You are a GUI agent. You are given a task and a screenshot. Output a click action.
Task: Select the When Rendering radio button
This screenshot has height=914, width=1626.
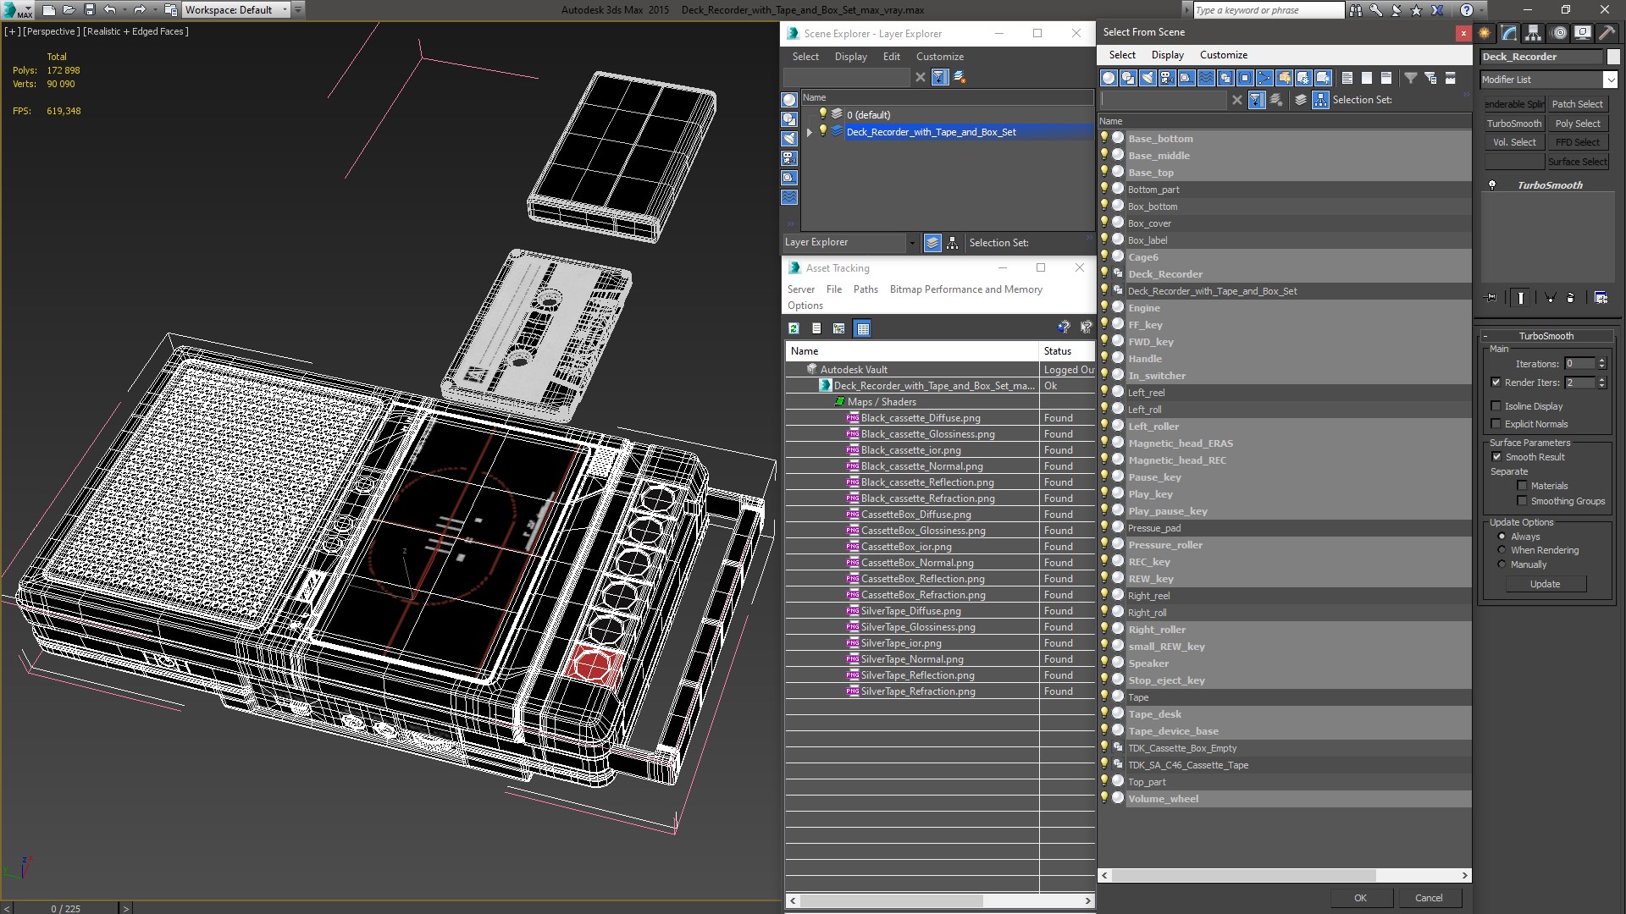click(1502, 550)
